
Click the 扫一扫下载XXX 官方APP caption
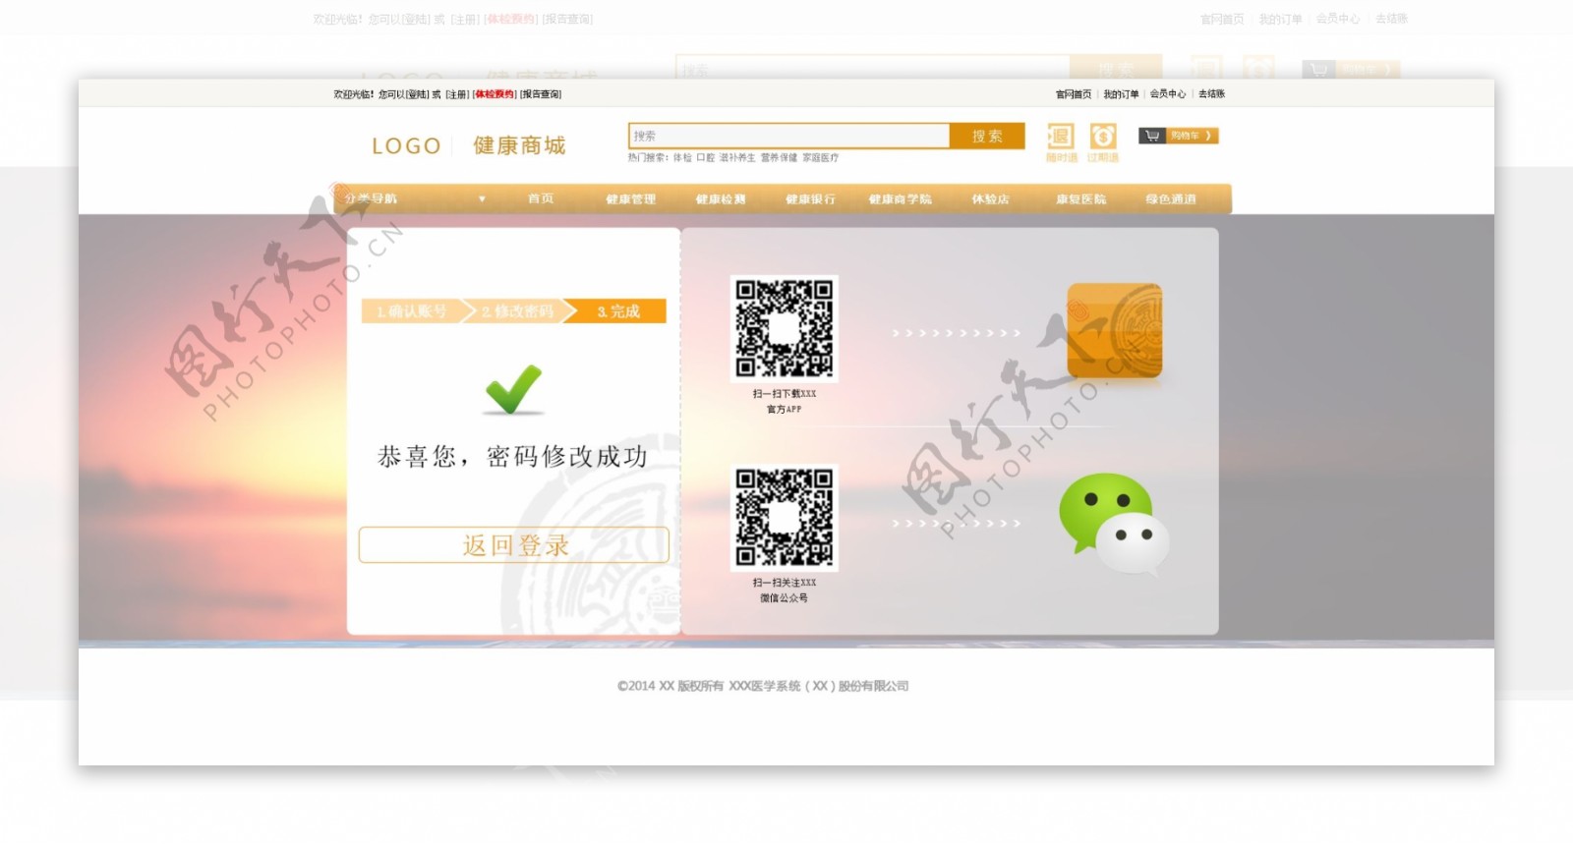(x=785, y=401)
